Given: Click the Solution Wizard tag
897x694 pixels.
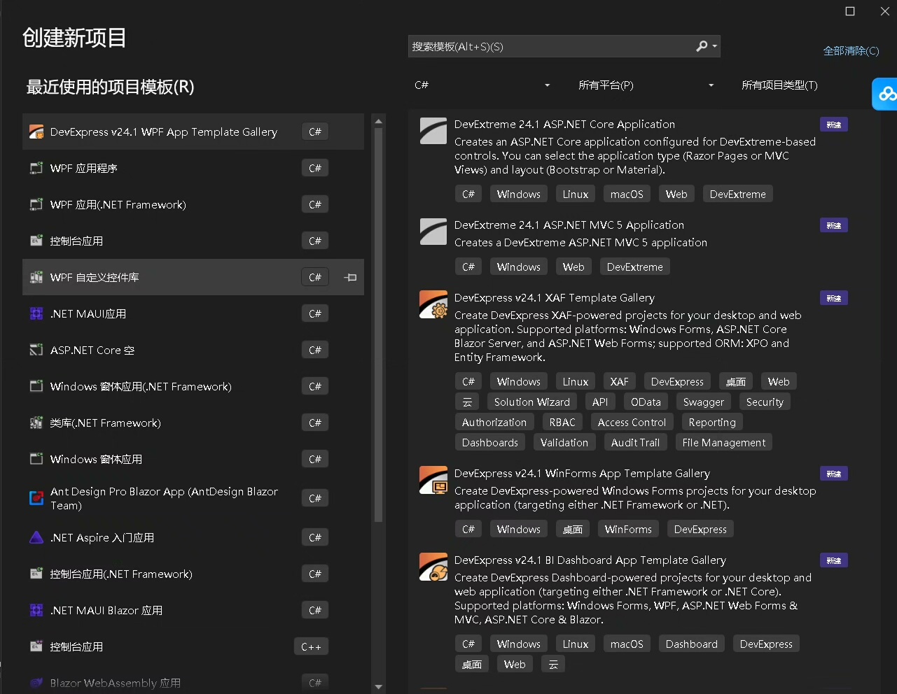Looking at the screenshot, I should 532,402.
